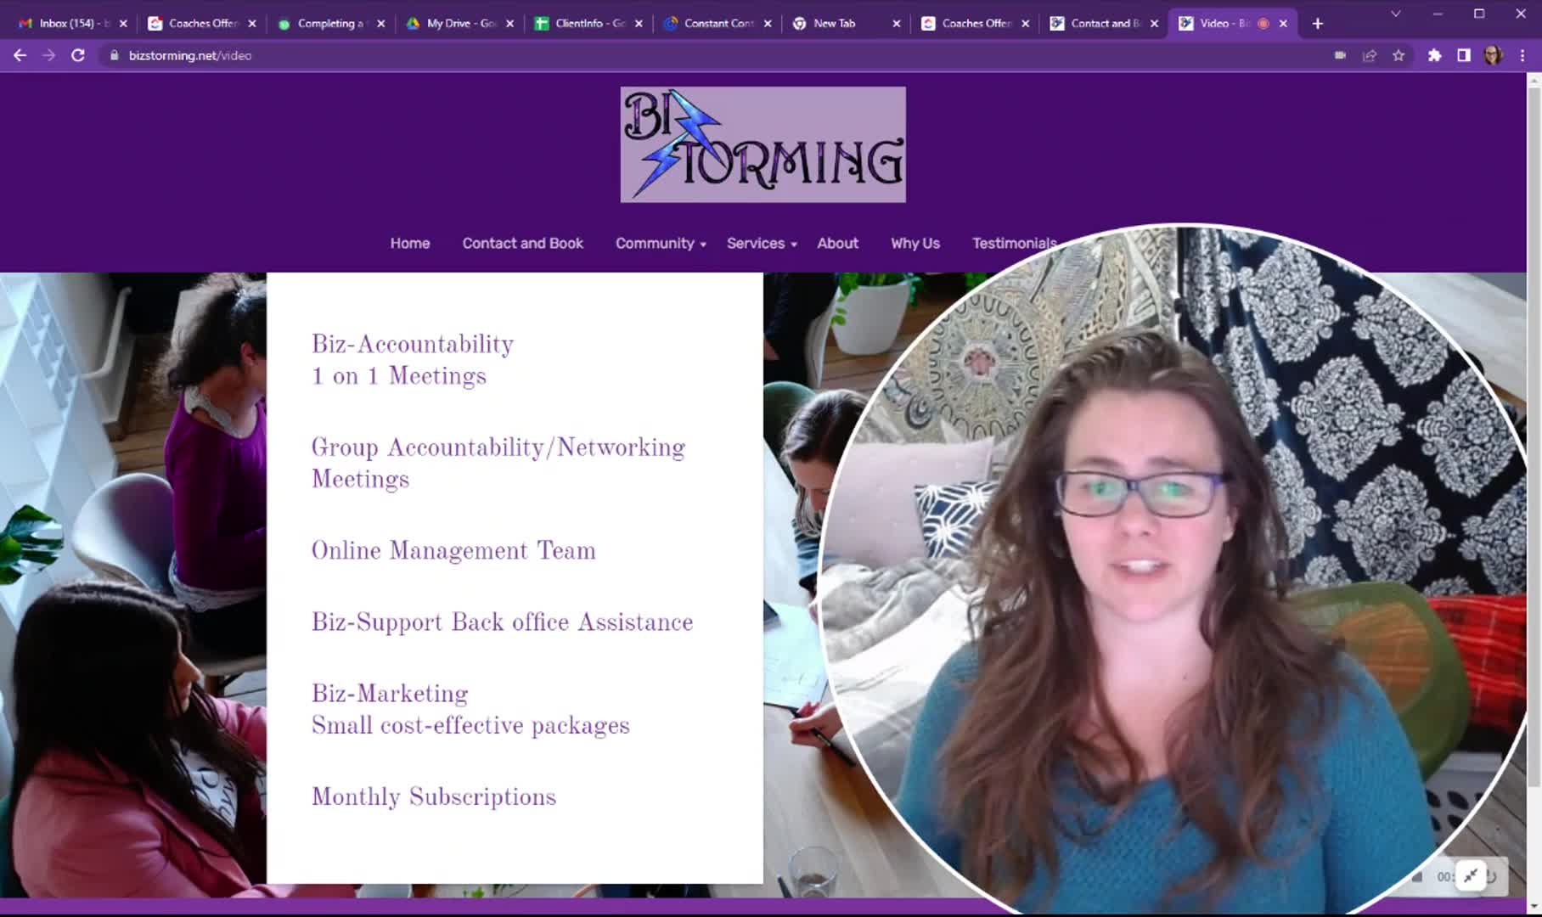Click the '1 on 1 Meetings' text line

click(x=399, y=376)
